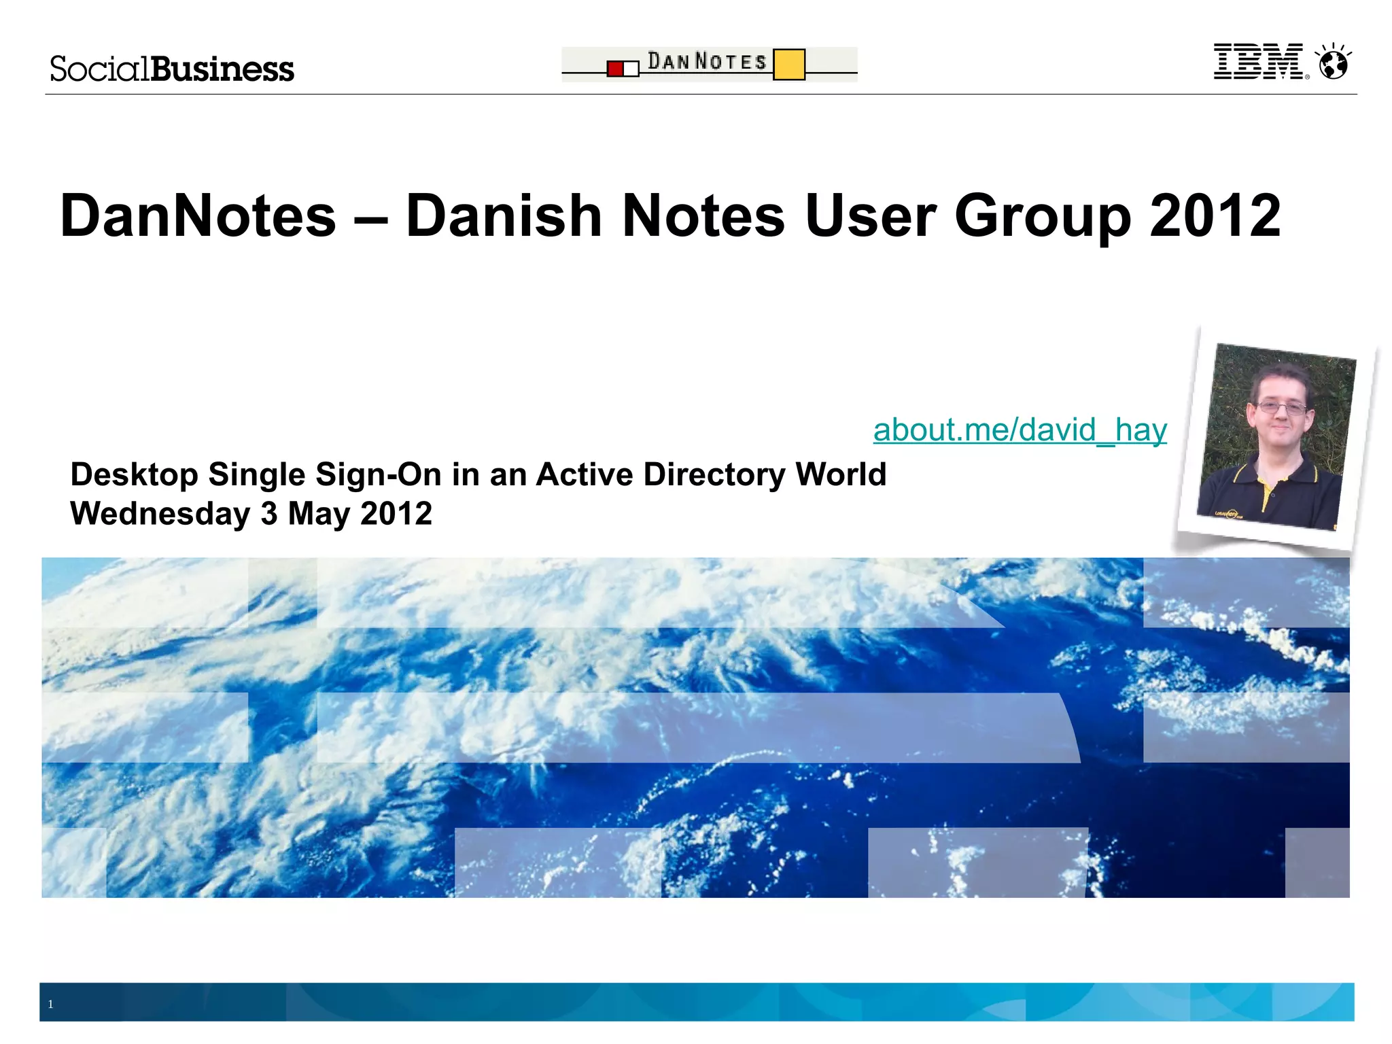Viewport: 1392px width, 1044px height.
Task: Click '2012' at the end of the title
Action: 1215,215
